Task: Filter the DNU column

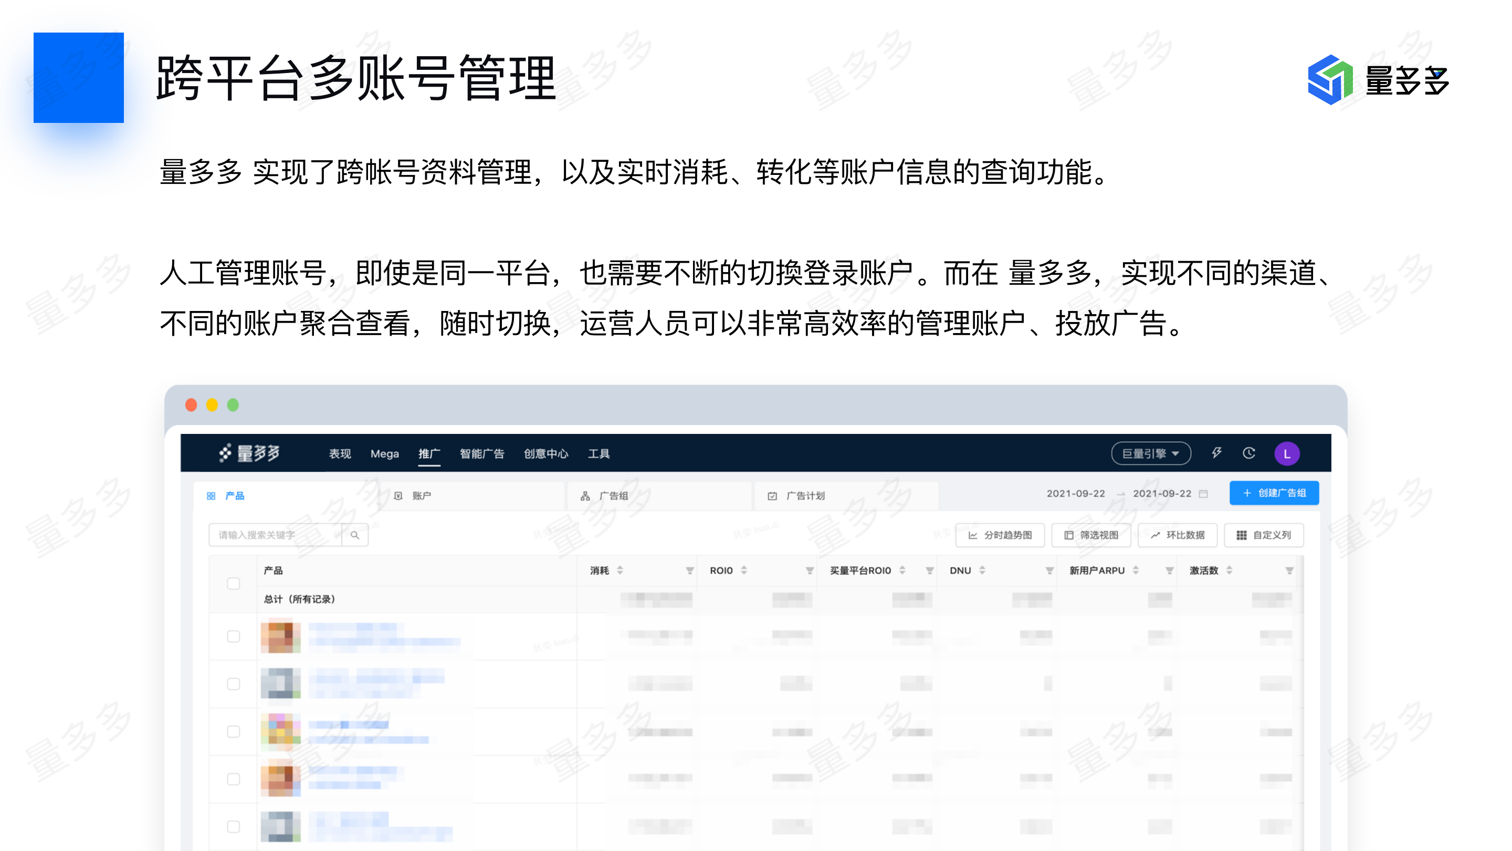Action: point(1049,570)
